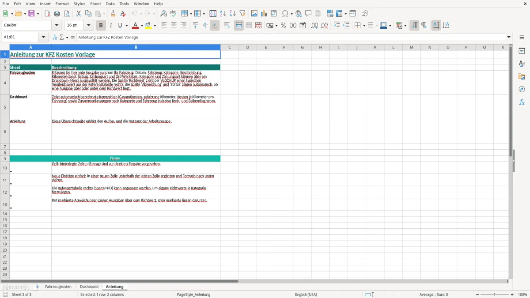Open sidebar Styles deck
Screen dimensions: 530x298
pyautogui.click(x=522, y=64)
